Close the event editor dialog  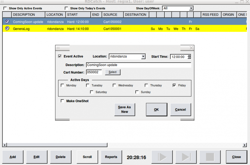click(191, 48)
